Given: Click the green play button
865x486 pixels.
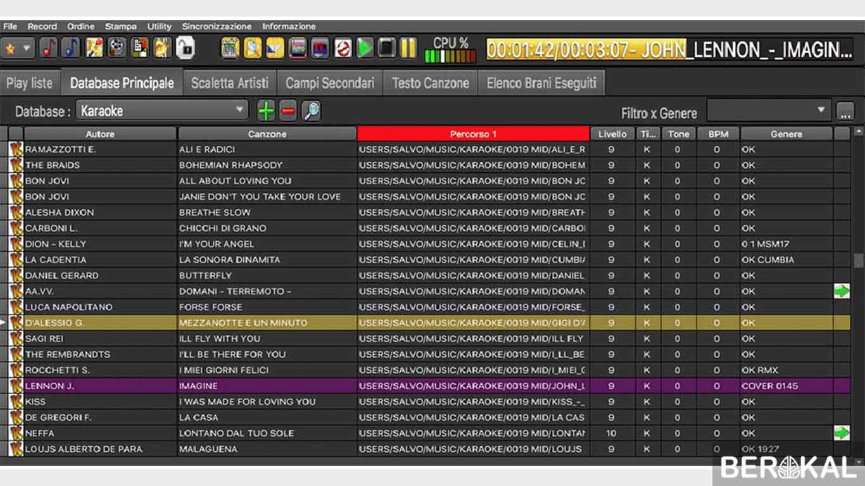Looking at the screenshot, I should 365,48.
